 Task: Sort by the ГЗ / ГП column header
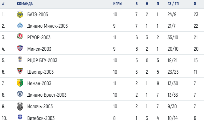click(x=173, y=4)
